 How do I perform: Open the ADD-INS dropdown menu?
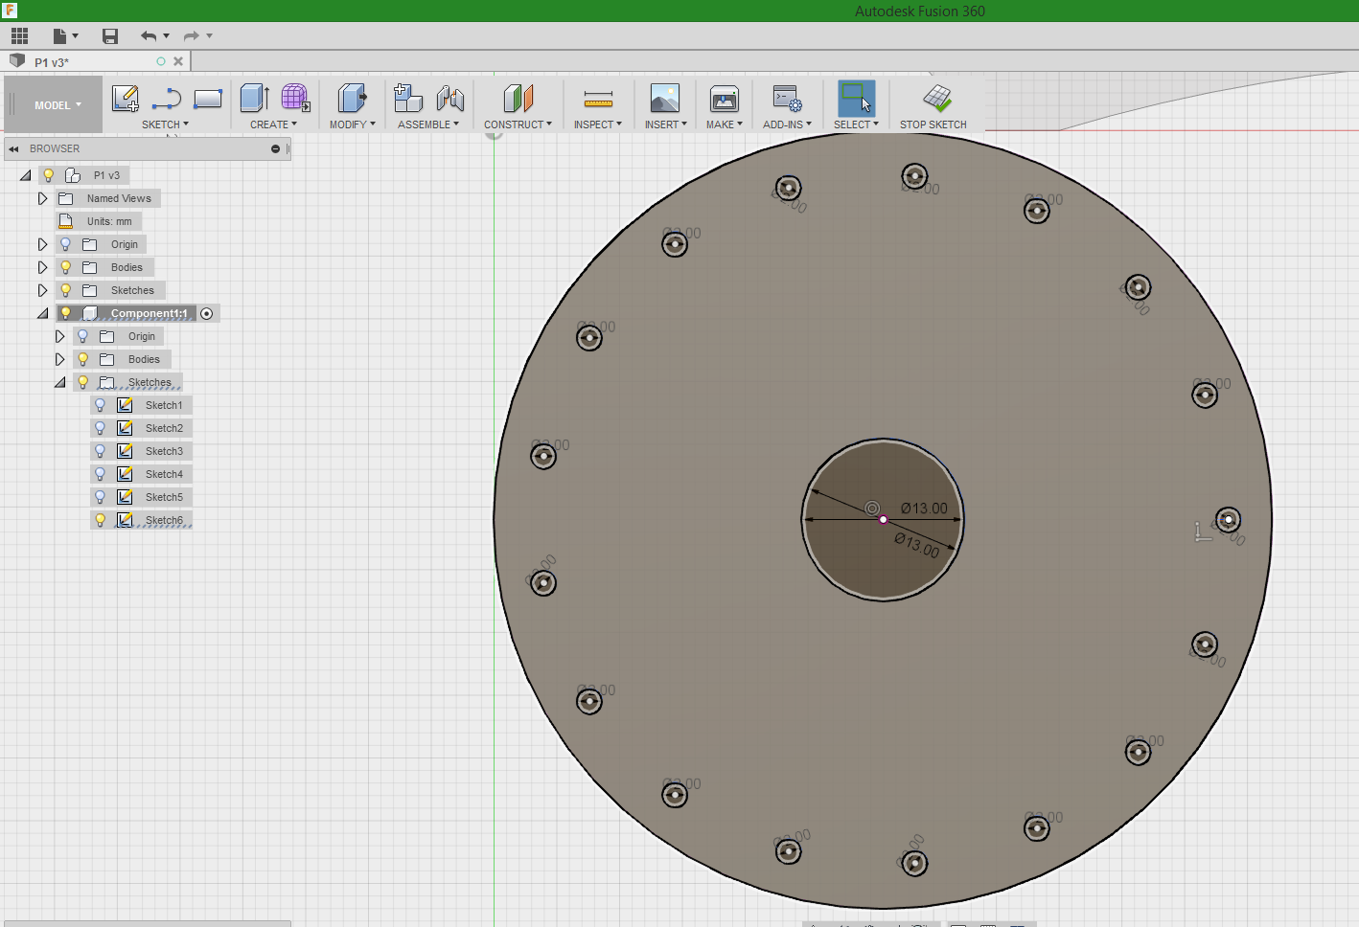tap(787, 124)
